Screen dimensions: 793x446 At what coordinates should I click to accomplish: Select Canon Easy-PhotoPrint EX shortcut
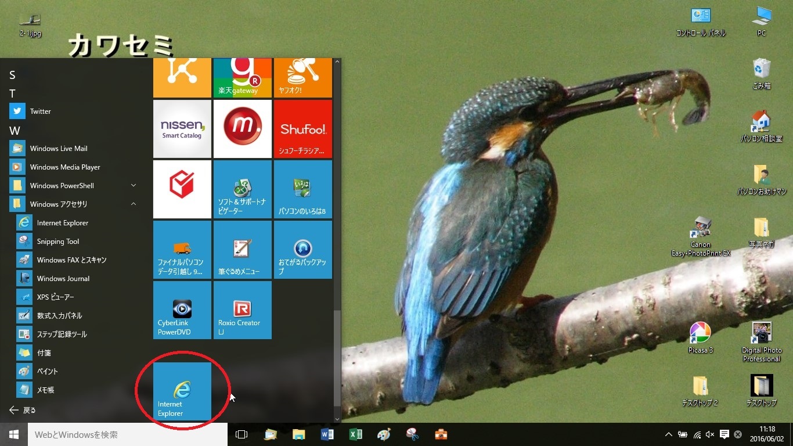[x=701, y=237]
